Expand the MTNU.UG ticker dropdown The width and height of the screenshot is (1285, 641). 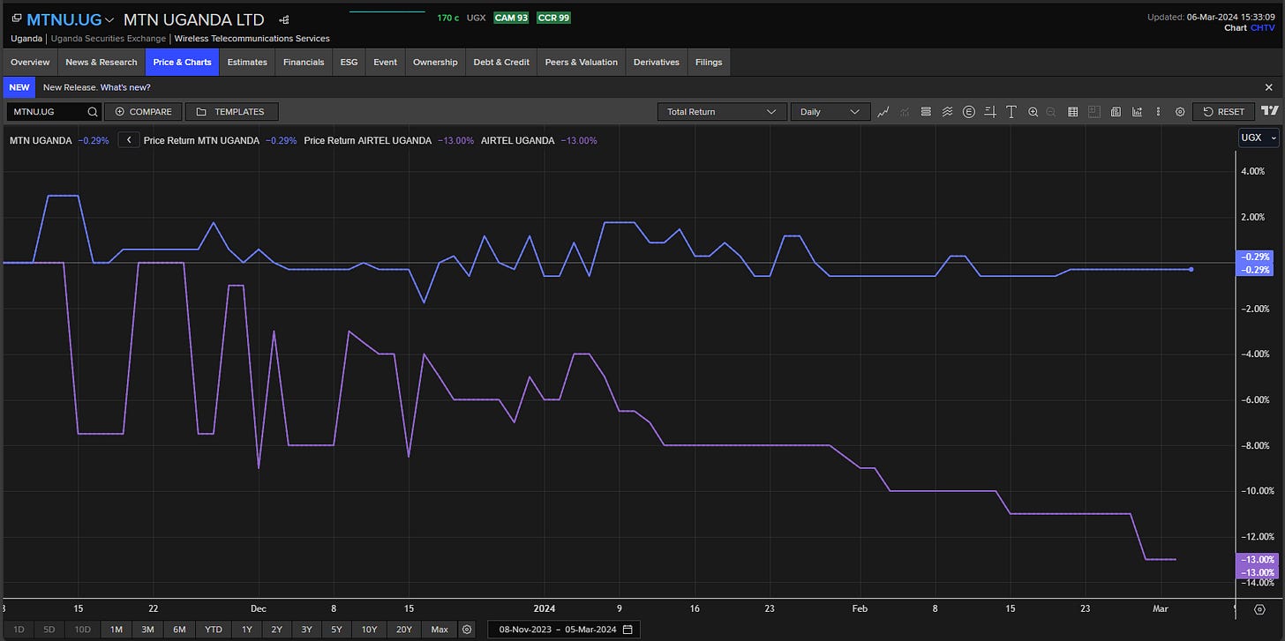coord(109,19)
